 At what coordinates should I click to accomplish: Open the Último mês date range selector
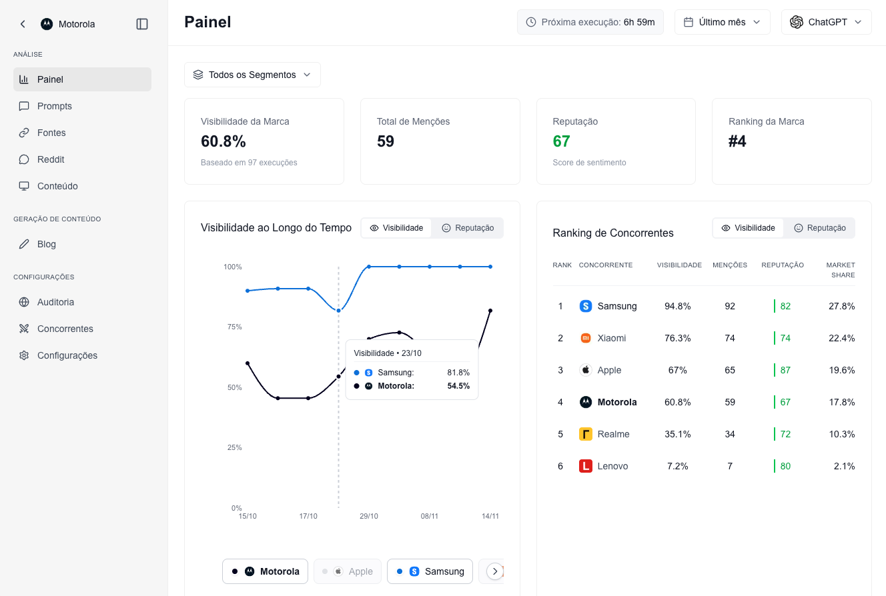pyautogui.click(x=722, y=21)
